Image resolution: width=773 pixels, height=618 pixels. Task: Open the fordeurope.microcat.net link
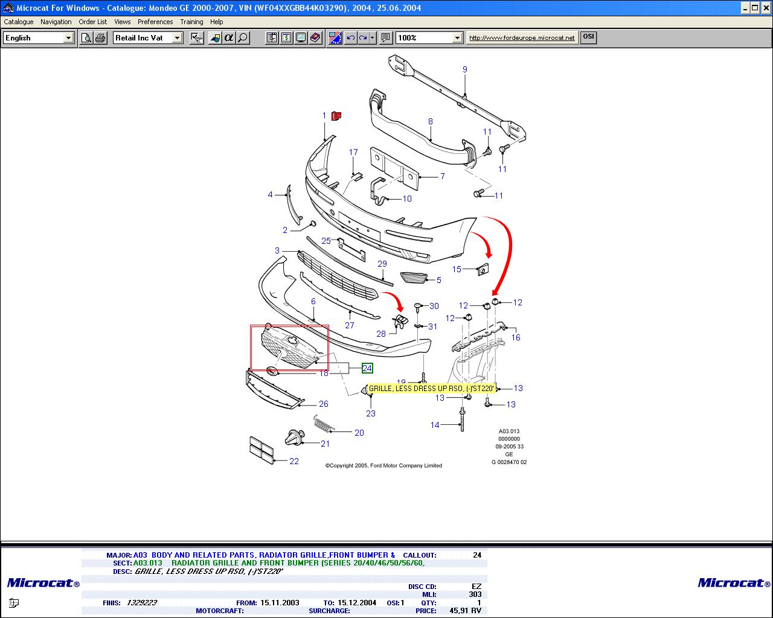[x=522, y=37]
